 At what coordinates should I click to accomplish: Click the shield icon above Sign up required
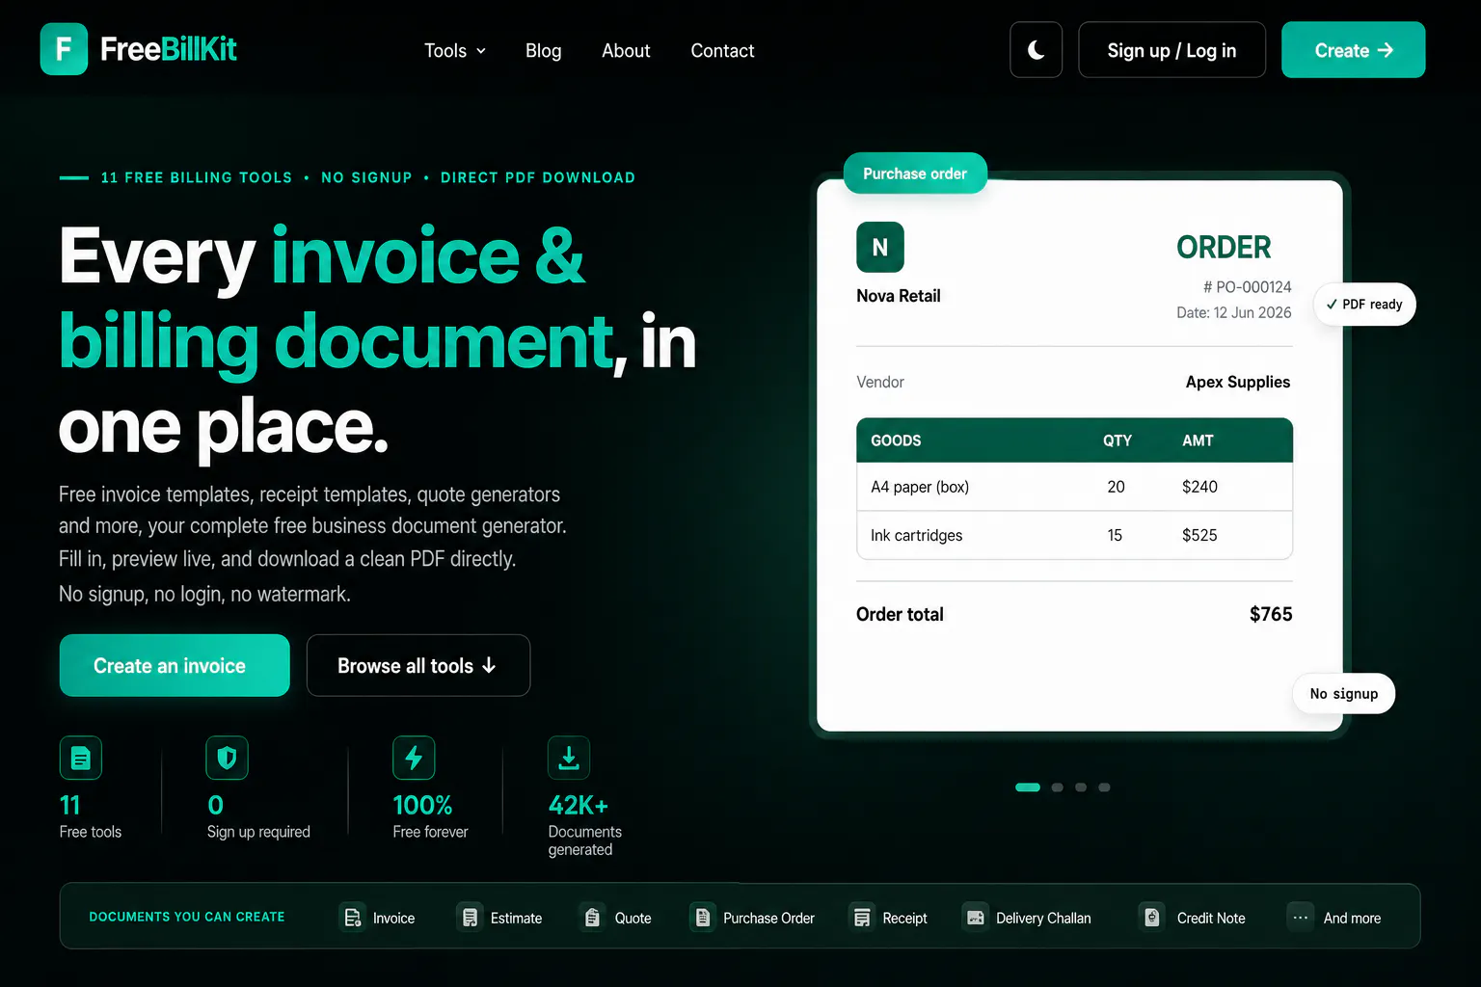[228, 759]
